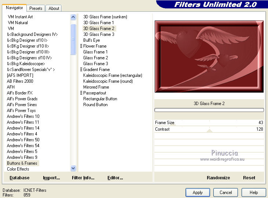Select the [AFS IMPORT] category

pos(20,75)
